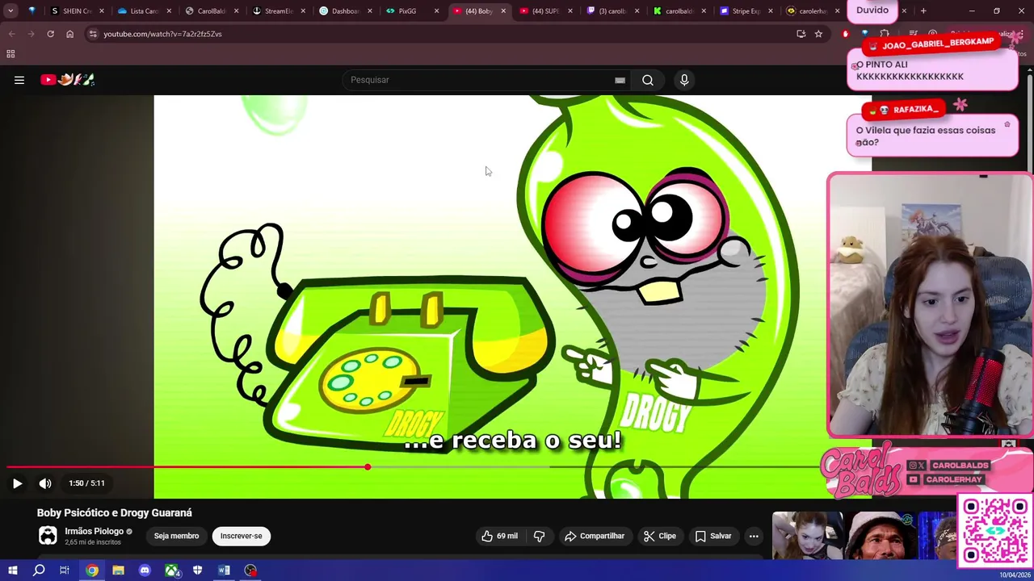Viewport: 1034px width, 581px height.
Task: Go to YouTube home via logo
Action: click(68, 79)
